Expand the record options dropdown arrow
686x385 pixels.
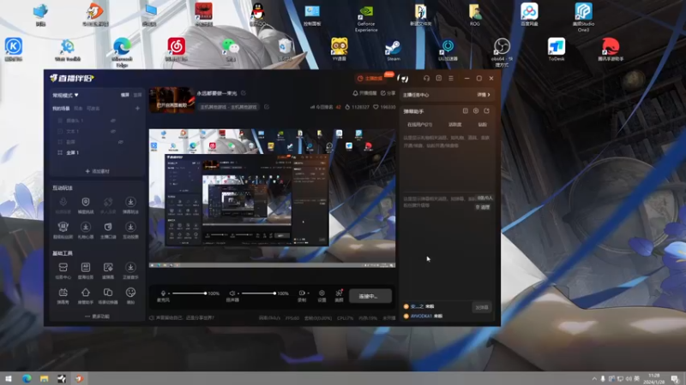(308, 293)
